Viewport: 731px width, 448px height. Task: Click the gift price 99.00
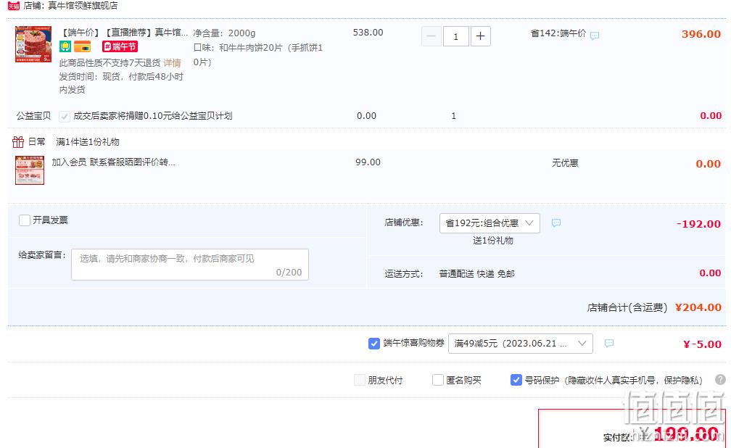368,162
